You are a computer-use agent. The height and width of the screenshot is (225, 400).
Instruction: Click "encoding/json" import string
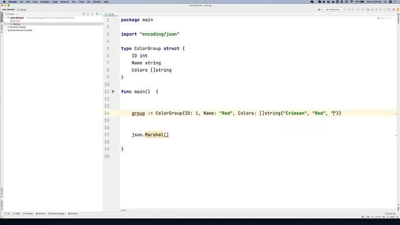(x=160, y=34)
